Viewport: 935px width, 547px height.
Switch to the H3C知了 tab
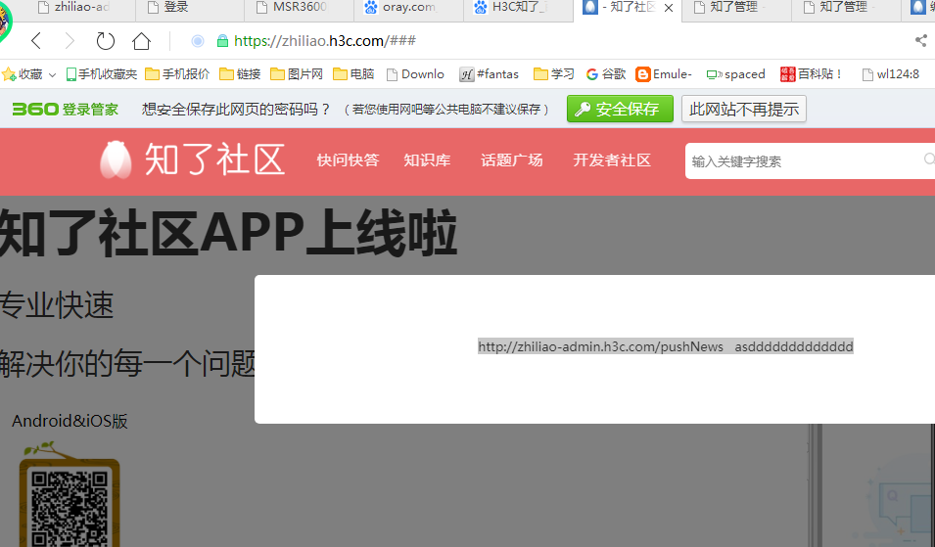click(518, 8)
